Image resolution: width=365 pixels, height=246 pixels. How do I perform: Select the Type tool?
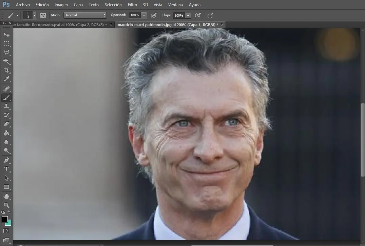tap(6, 169)
